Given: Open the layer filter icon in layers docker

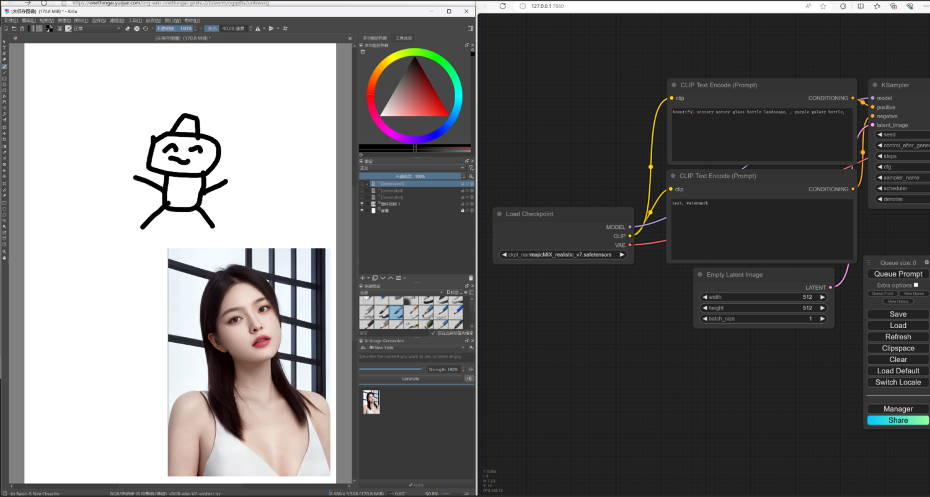Looking at the screenshot, I should 472,168.
